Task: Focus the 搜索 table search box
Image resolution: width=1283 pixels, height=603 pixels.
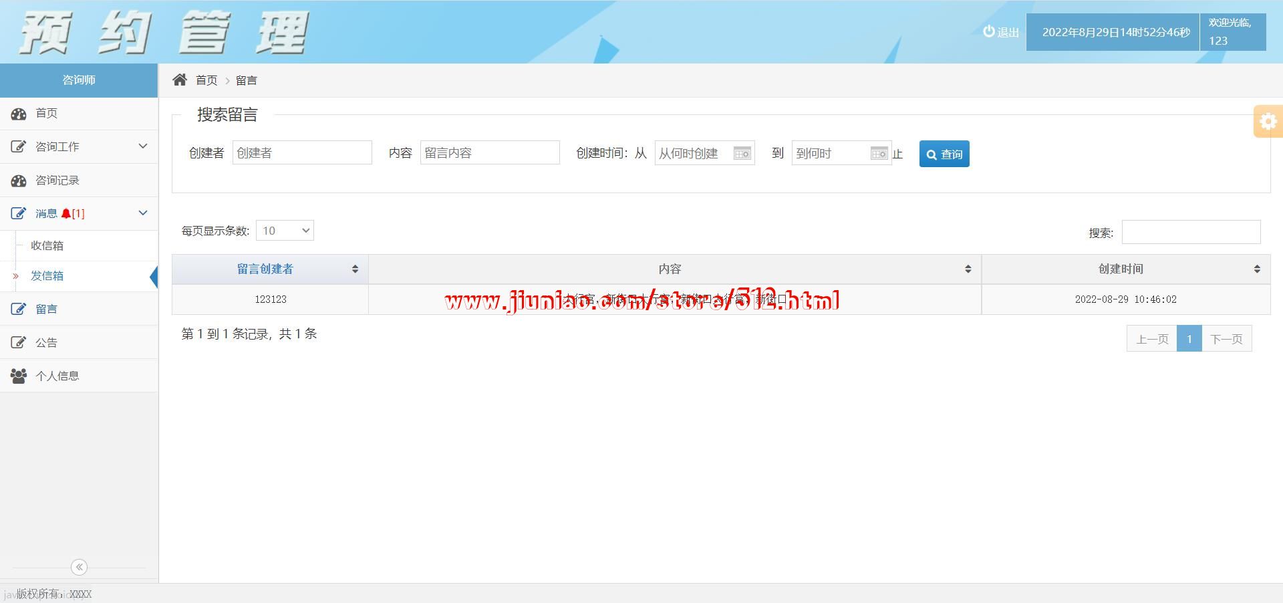Action: tap(1191, 232)
